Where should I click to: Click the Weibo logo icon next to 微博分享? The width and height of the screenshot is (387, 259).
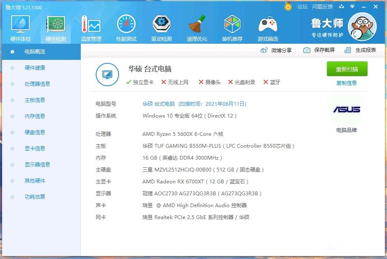click(x=264, y=50)
